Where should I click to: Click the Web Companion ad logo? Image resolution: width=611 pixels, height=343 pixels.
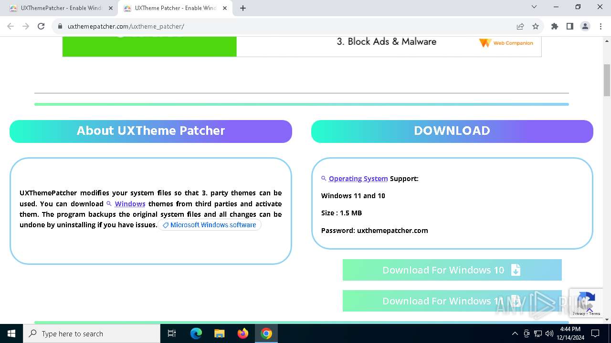(506, 43)
